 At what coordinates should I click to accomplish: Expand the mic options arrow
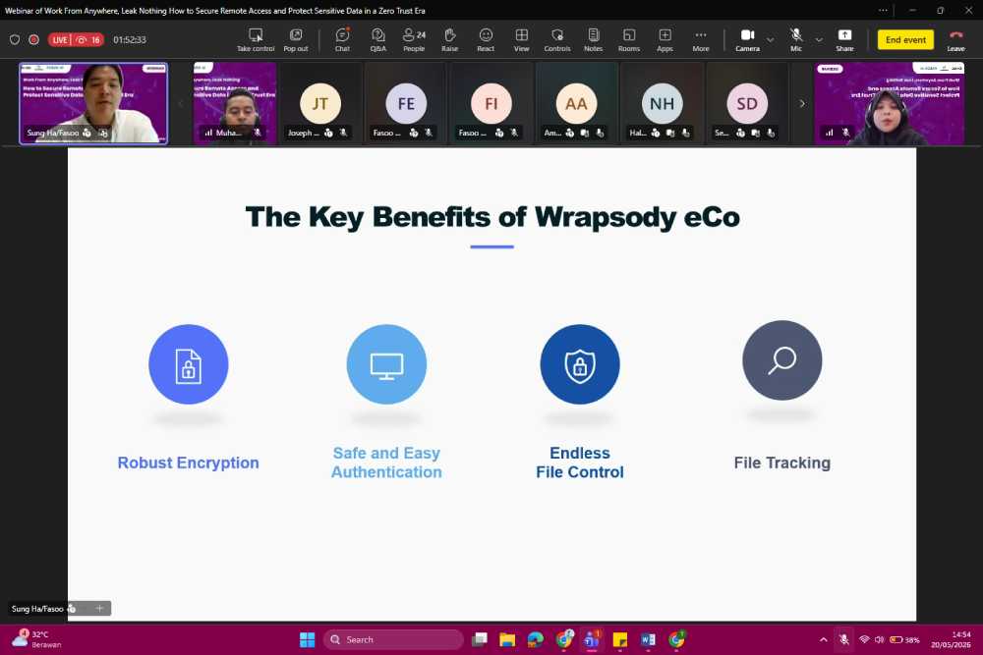819,40
